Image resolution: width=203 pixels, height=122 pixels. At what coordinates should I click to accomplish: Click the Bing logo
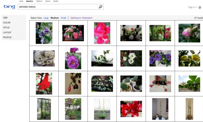click(x=9, y=7)
